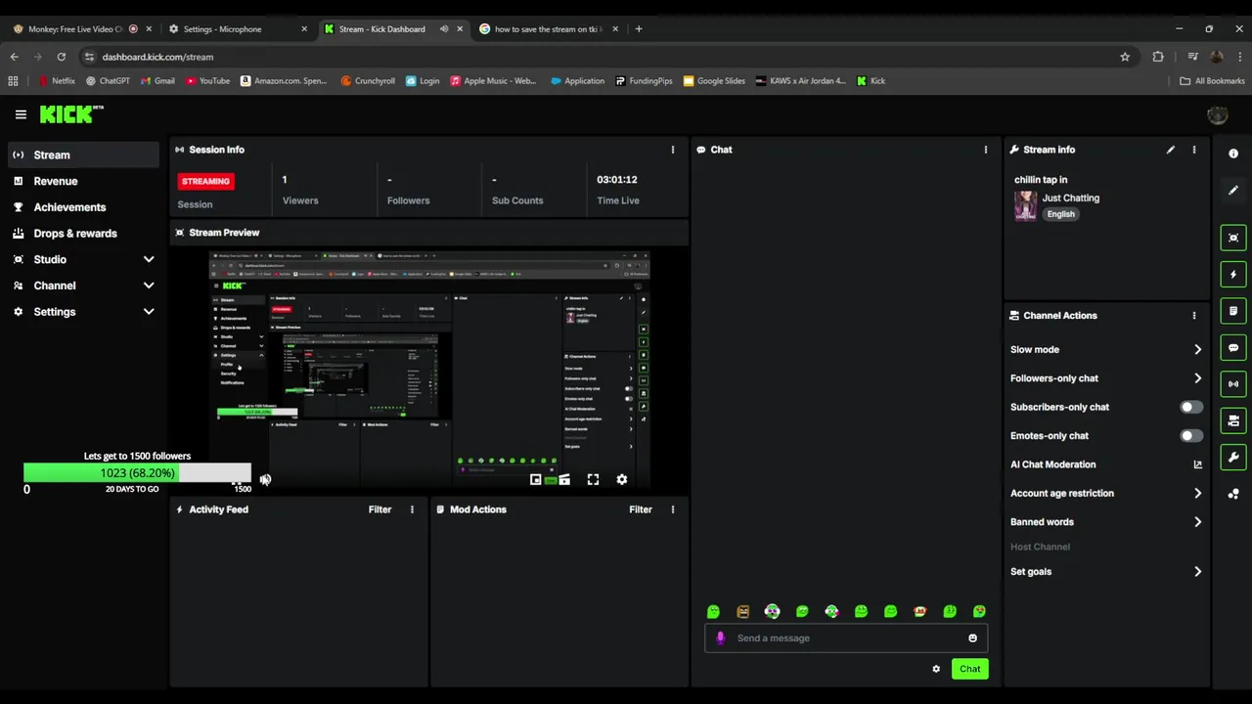Toggle Subscribers-only chat switch
The height and width of the screenshot is (704, 1252).
(1190, 407)
